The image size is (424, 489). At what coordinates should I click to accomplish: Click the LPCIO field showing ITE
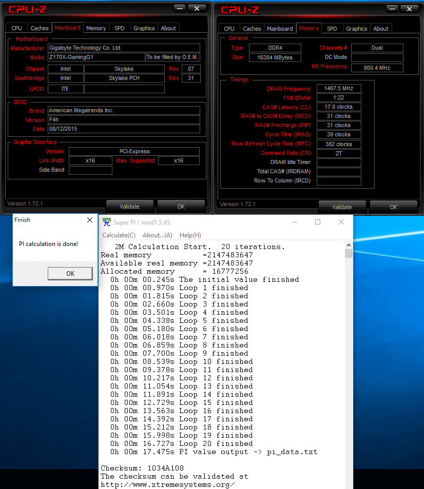tap(66, 89)
